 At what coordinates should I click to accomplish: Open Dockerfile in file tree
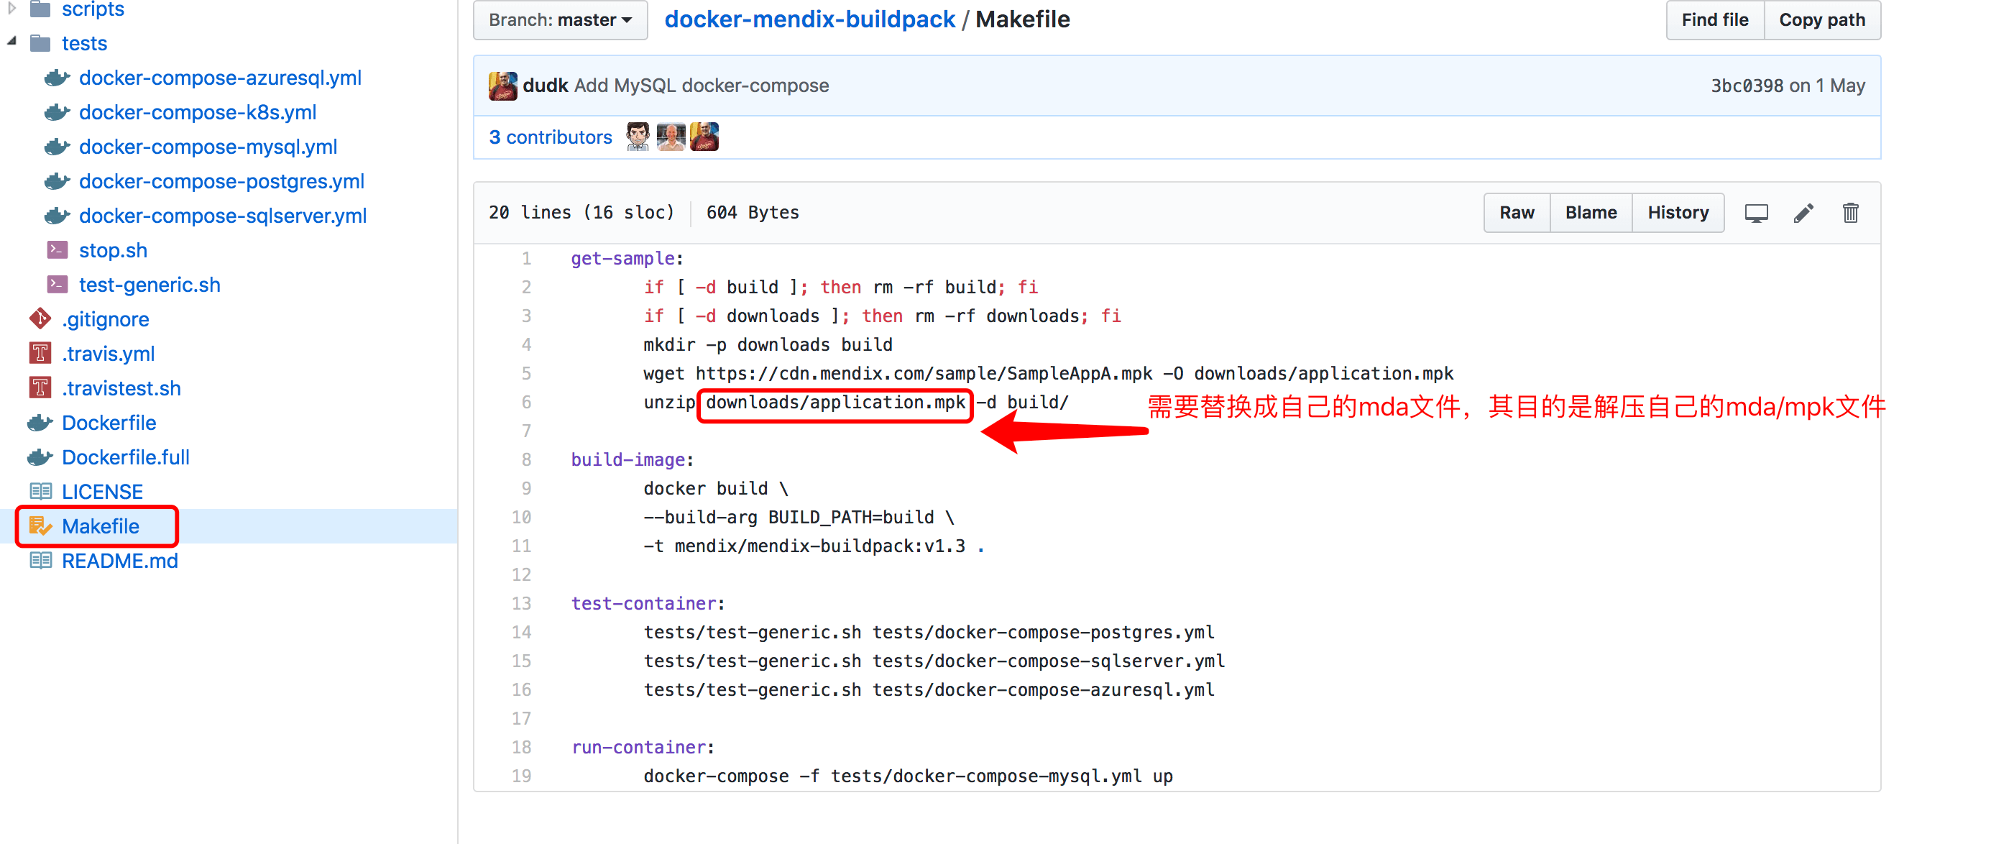pyautogui.click(x=109, y=423)
